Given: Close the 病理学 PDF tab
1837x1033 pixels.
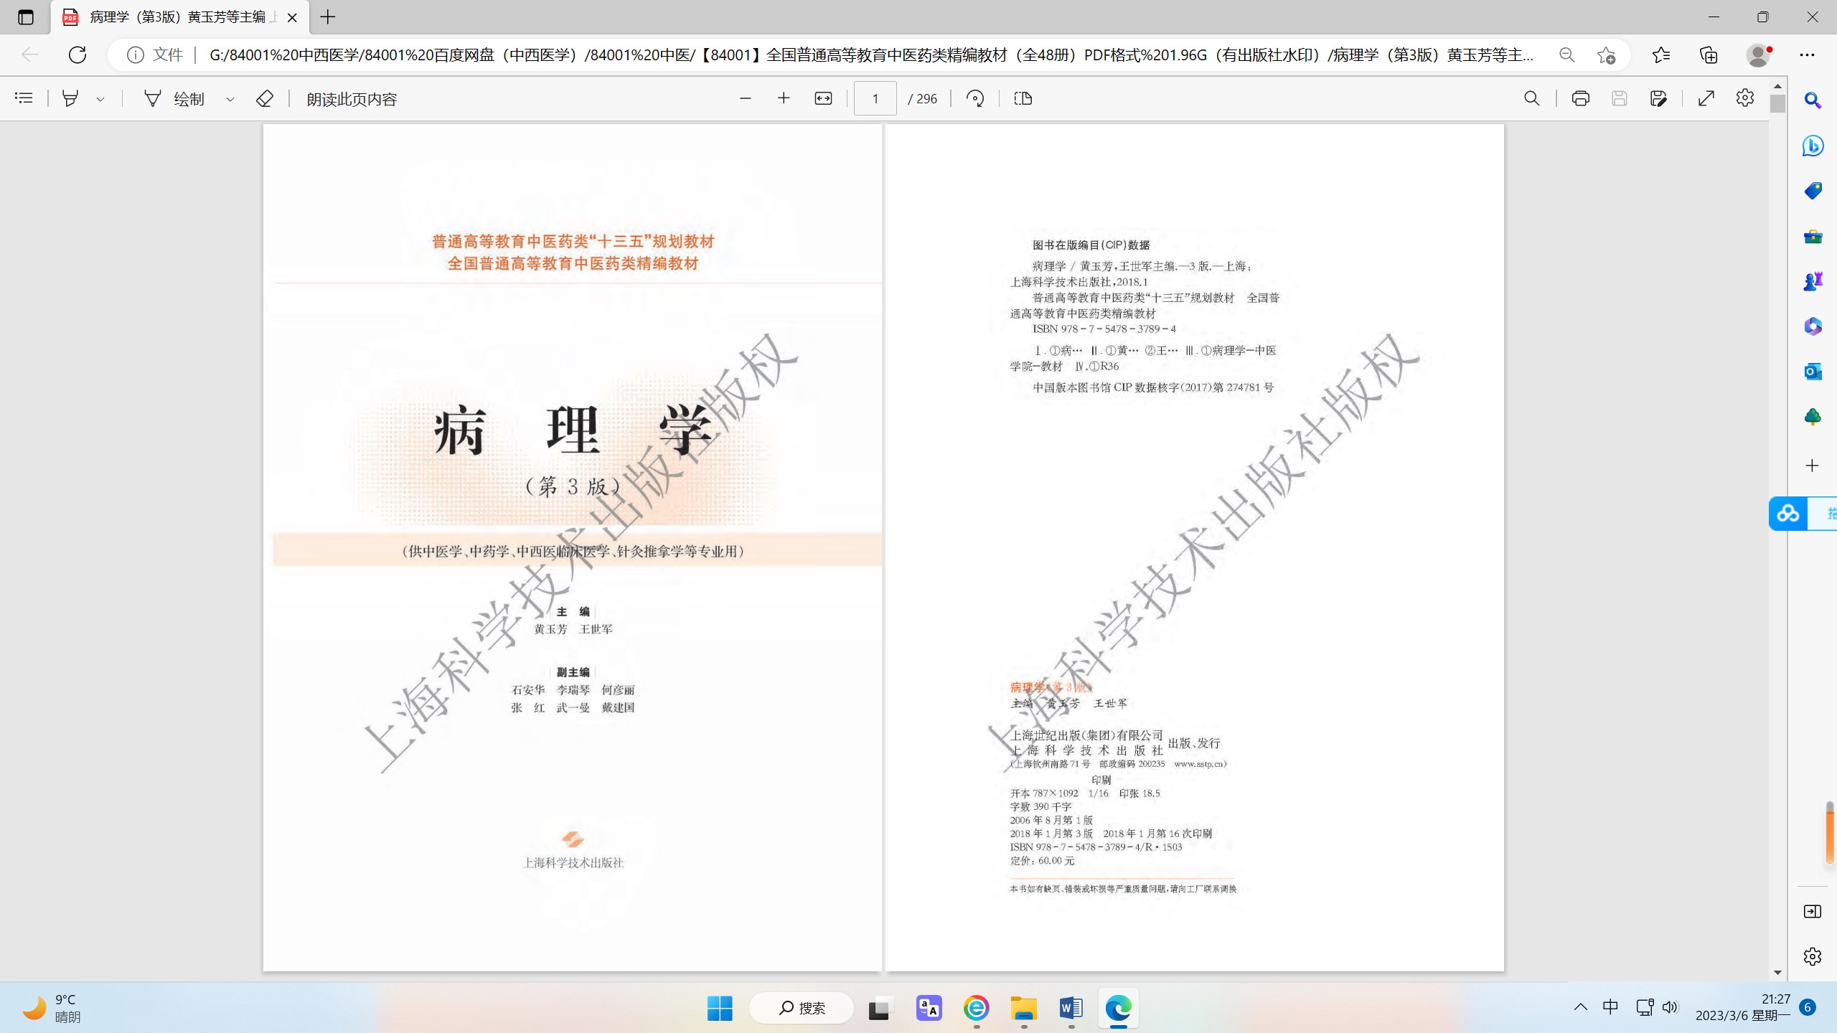Looking at the screenshot, I should [292, 17].
